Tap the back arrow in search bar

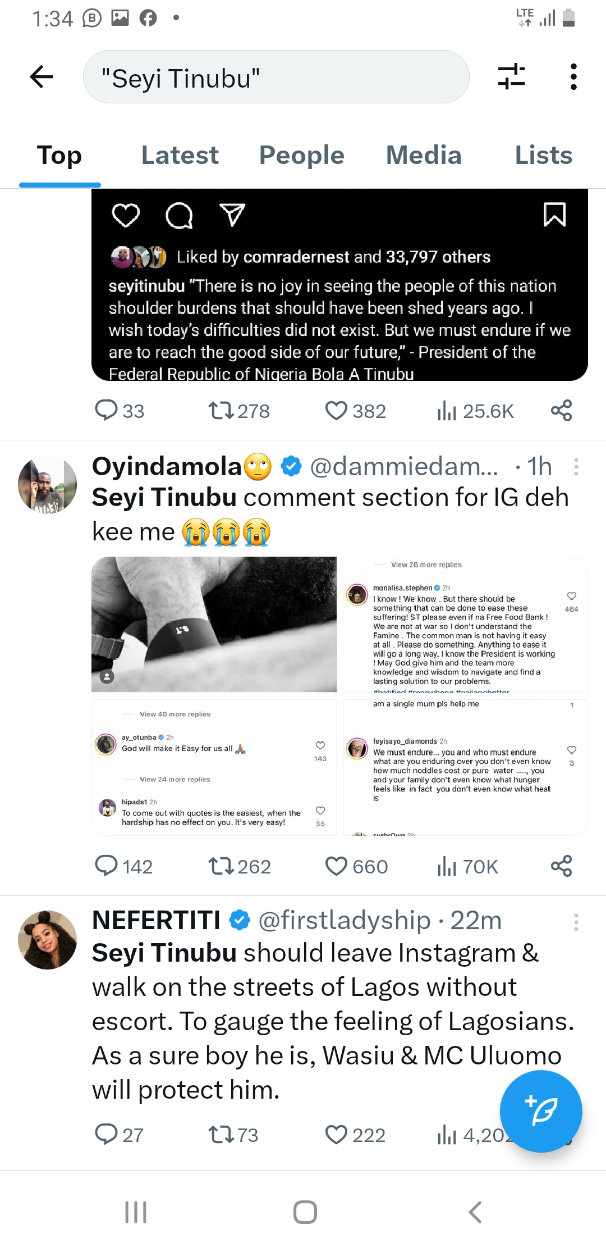coord(42,77)
